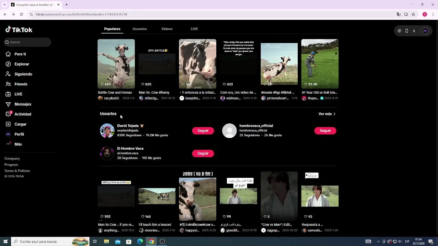This screenshot has height=246, width=438.
Task: Select the Populares tab
Action: coord(112,29)
